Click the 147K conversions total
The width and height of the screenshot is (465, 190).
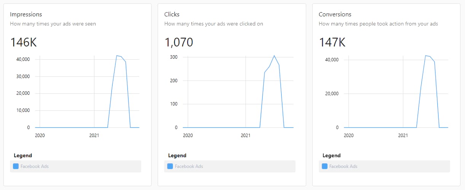click(x=332, y=42)
